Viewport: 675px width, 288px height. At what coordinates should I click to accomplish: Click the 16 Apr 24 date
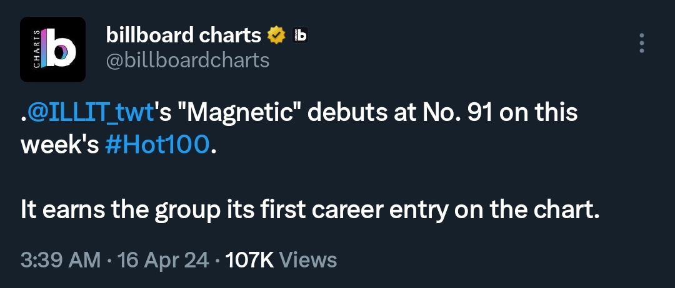(163, 260)
